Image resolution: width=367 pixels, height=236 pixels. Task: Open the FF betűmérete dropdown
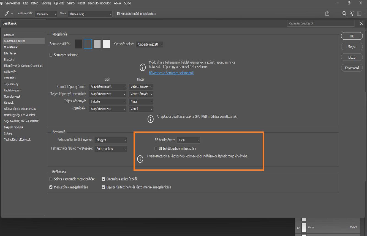click(188, 140)
